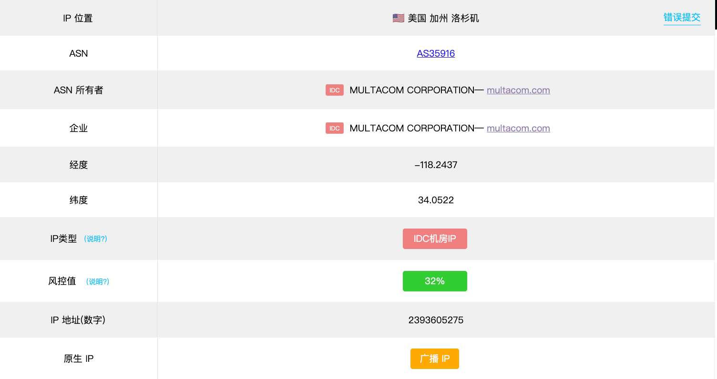The width and height of the screenshot is (717, 379).
Task: Click IDC badge in ASN 所有者 row
Action: [x=334, y=90]
